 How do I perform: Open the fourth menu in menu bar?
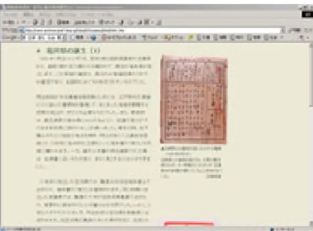[x=66, y=14]
